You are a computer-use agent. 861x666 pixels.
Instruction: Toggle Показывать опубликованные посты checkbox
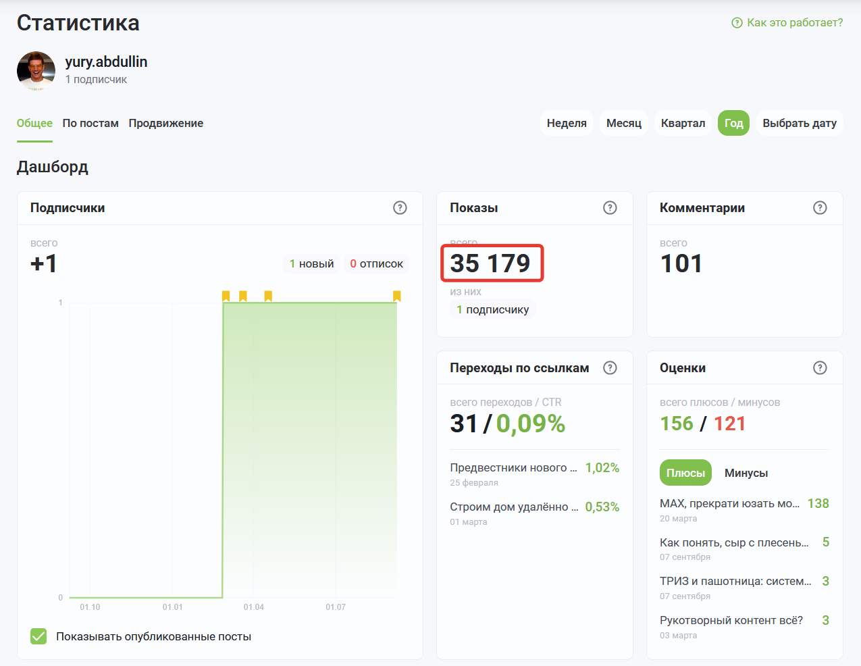pos(38,636)
